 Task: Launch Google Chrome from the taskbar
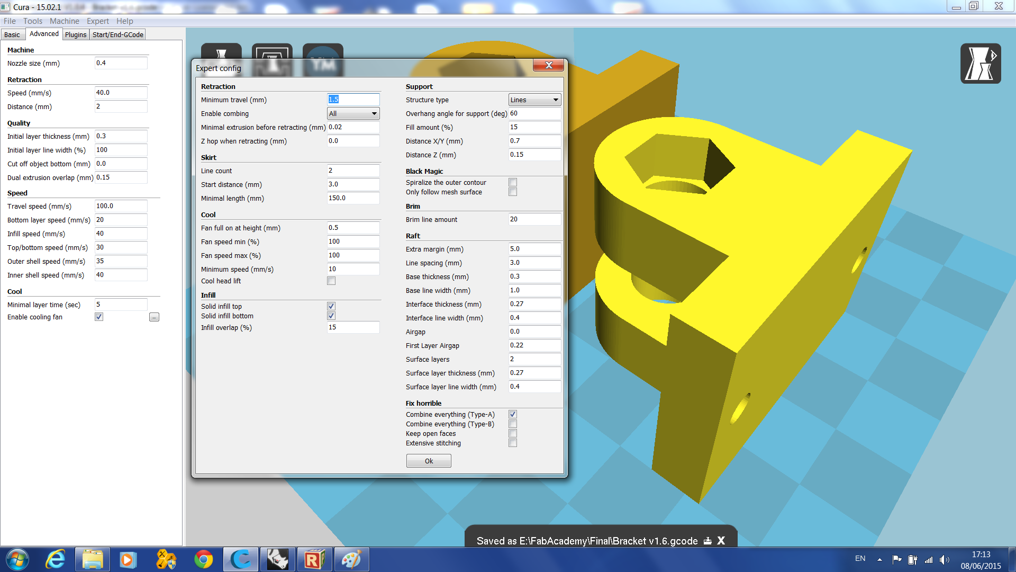[x=203, y=559]
